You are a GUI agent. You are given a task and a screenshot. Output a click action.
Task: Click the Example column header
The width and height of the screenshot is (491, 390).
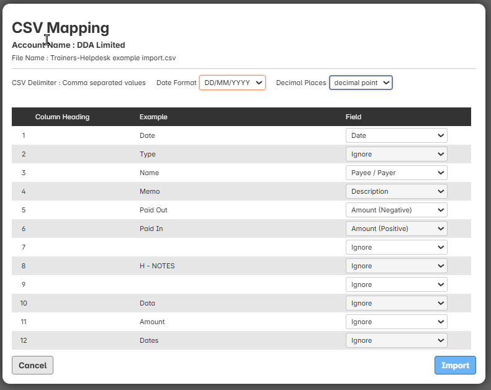pos(153,117)
